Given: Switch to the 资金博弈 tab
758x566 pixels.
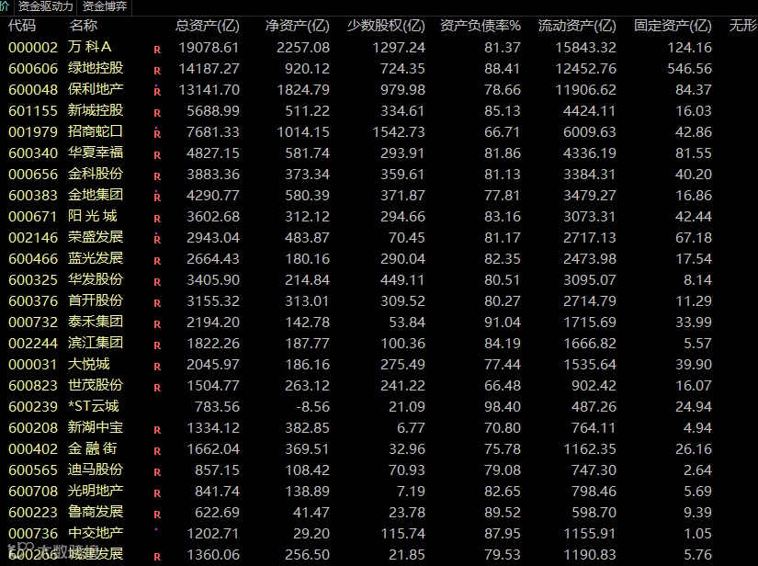Looking at the screenshot, I should [x=105, y=6].
